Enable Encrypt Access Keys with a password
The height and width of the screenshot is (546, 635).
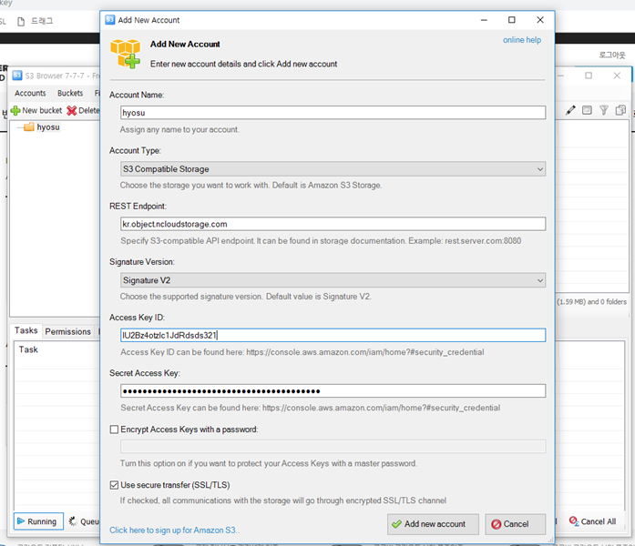click(114, 430)
